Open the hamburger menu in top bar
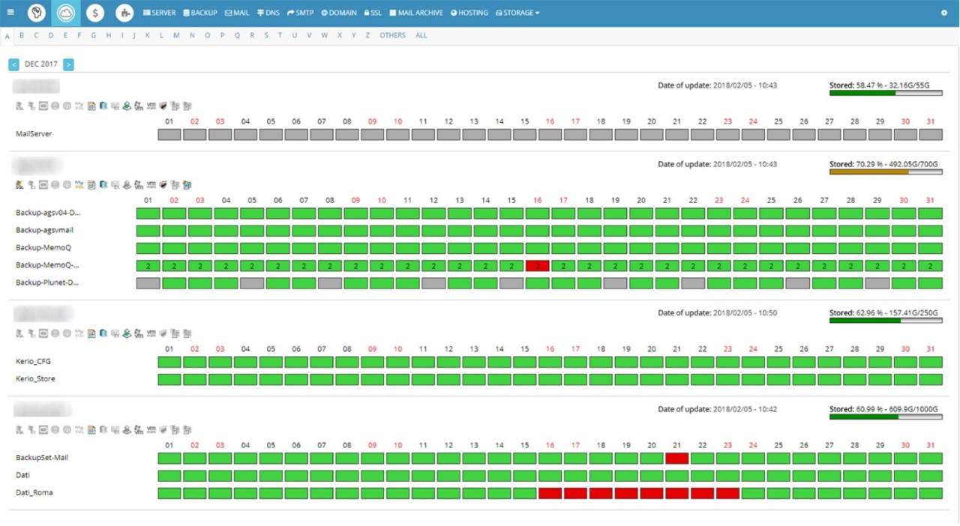 point(10,13)
